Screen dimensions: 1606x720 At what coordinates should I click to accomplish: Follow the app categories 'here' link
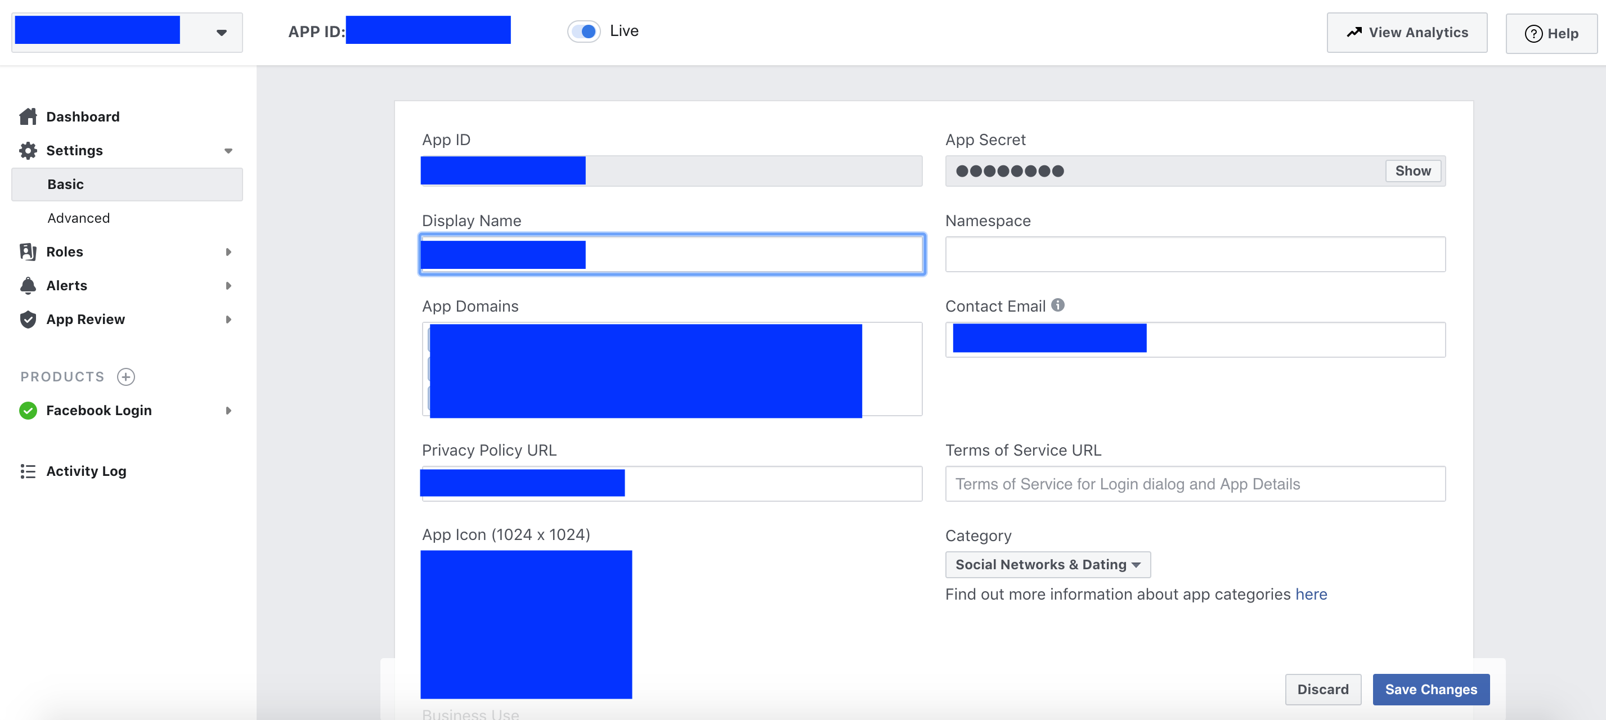[1311, 594]
